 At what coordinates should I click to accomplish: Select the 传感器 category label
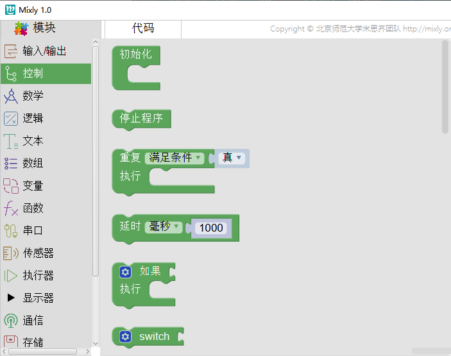[x=38, y=253]
